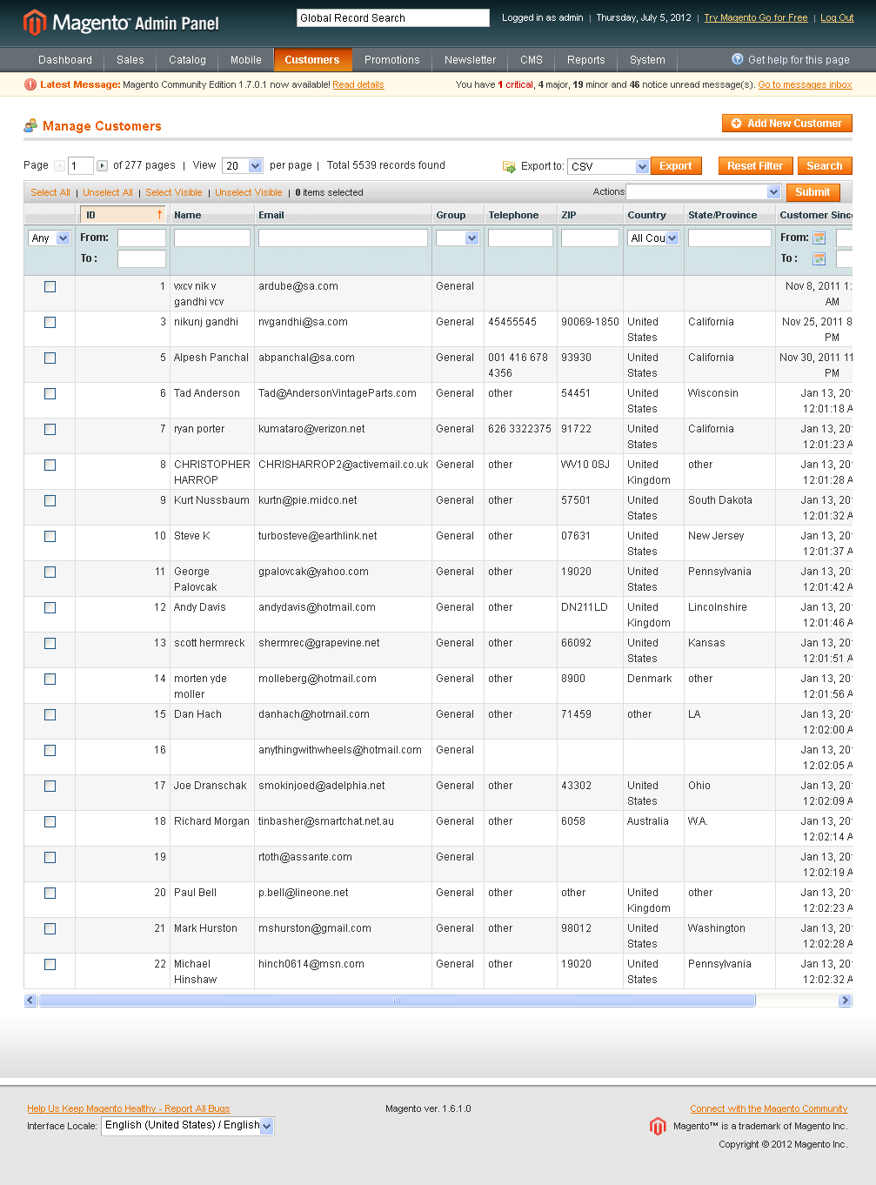Click Add New Customer button

tap(787, 124)
